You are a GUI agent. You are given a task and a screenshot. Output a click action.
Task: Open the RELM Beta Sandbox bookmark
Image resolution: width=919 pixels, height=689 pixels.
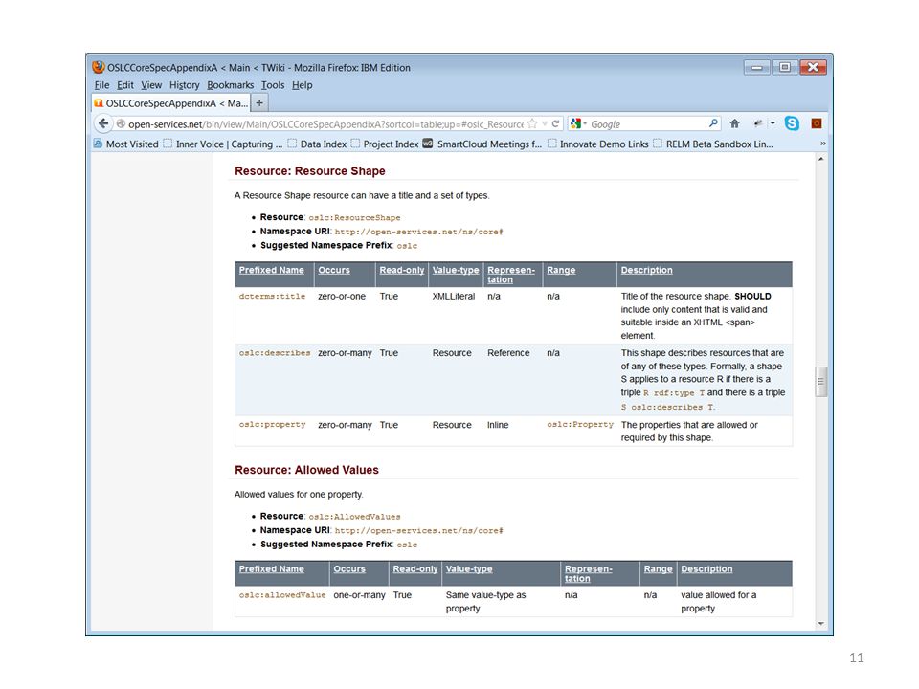[x=713, y=144]
